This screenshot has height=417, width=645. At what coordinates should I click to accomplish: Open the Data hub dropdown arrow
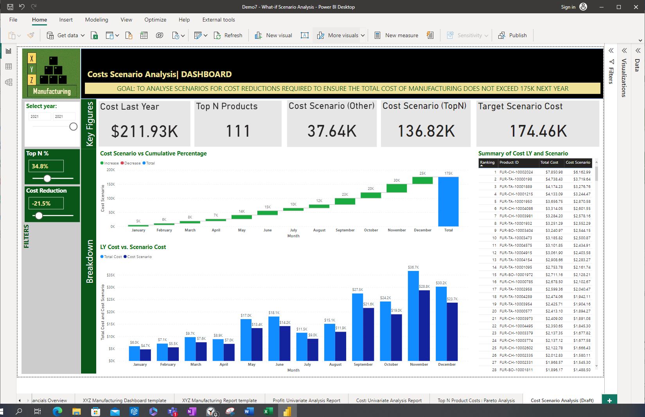[117, 35]
